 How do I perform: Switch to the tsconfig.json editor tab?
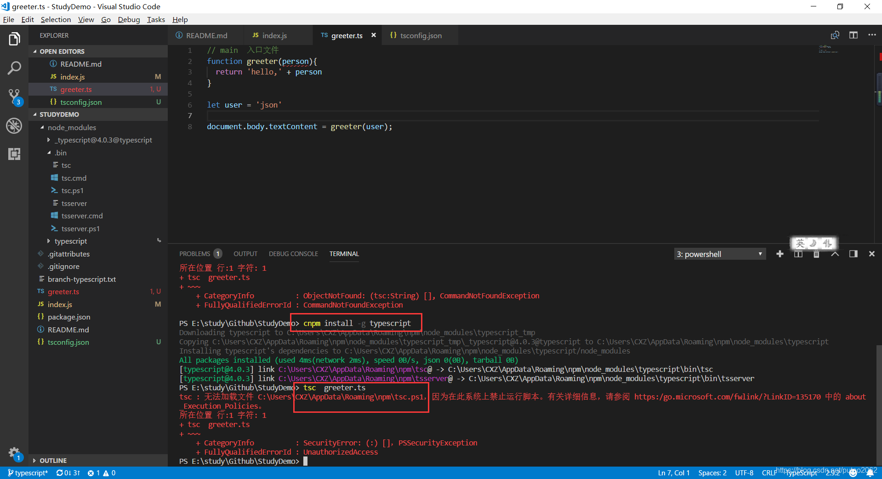click(x=421, y=35)
